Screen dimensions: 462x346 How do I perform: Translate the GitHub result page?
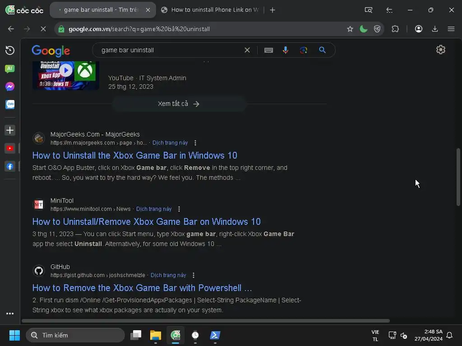pyautogui.click(x=168, y=275)
